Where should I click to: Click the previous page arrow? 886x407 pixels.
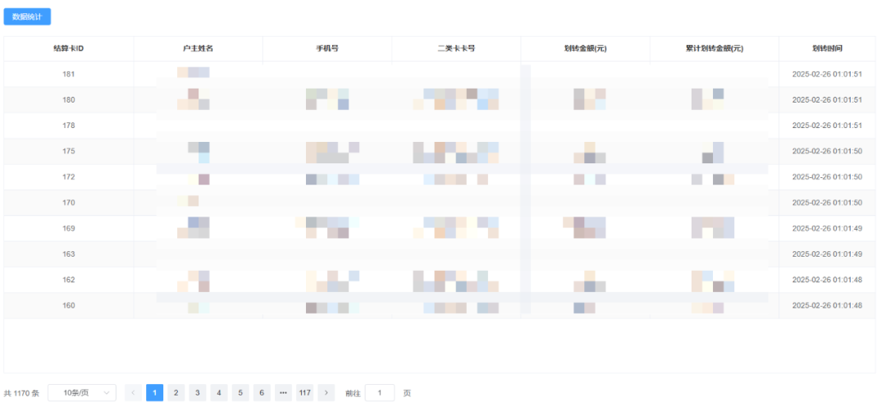pos(134,393)
